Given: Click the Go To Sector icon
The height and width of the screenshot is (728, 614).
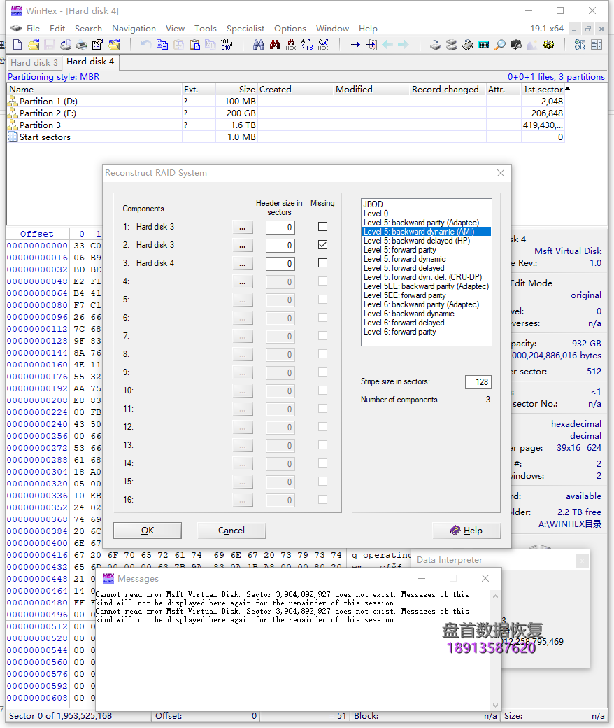Looking at the screenshot, I should pyautogui.click(x=371, y=45).
